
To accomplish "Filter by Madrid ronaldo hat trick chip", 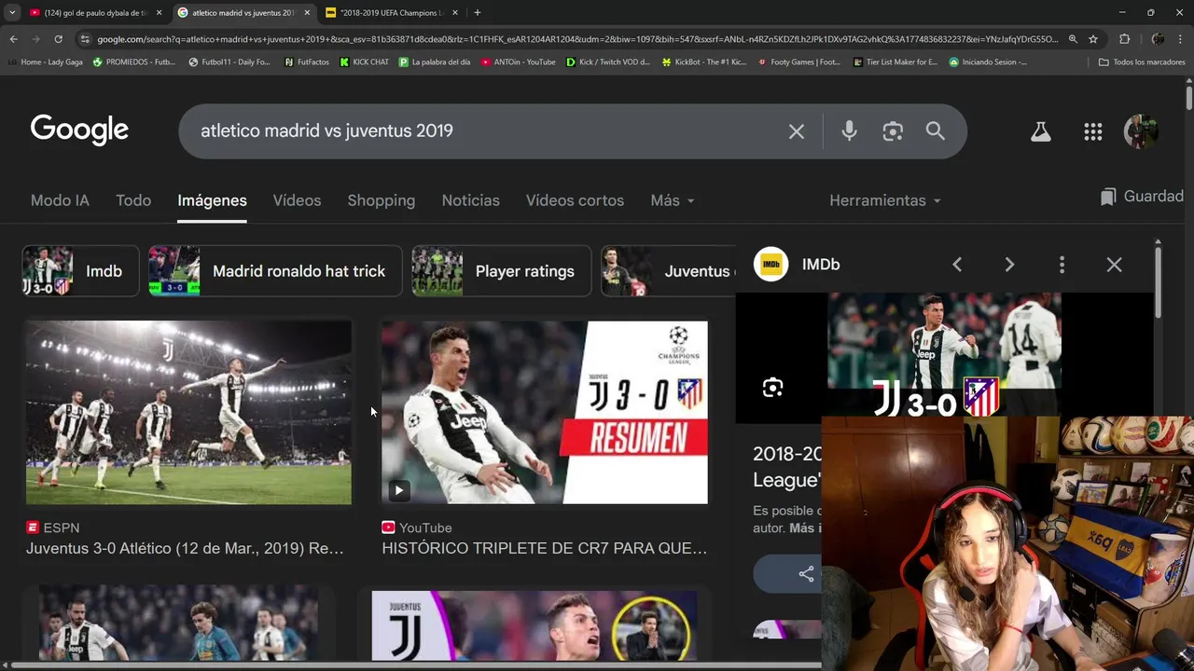I will tap(275, 271).
